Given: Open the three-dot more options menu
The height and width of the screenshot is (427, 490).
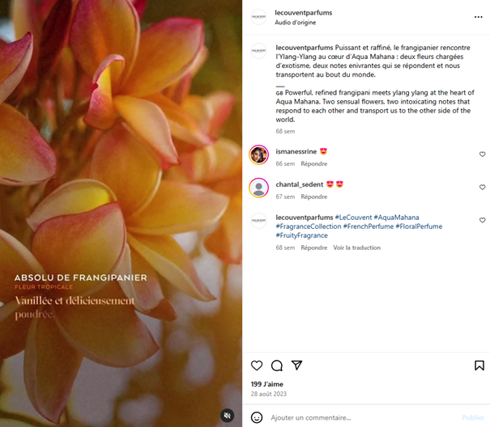Looking at the screenshot, I should (478, 17).
